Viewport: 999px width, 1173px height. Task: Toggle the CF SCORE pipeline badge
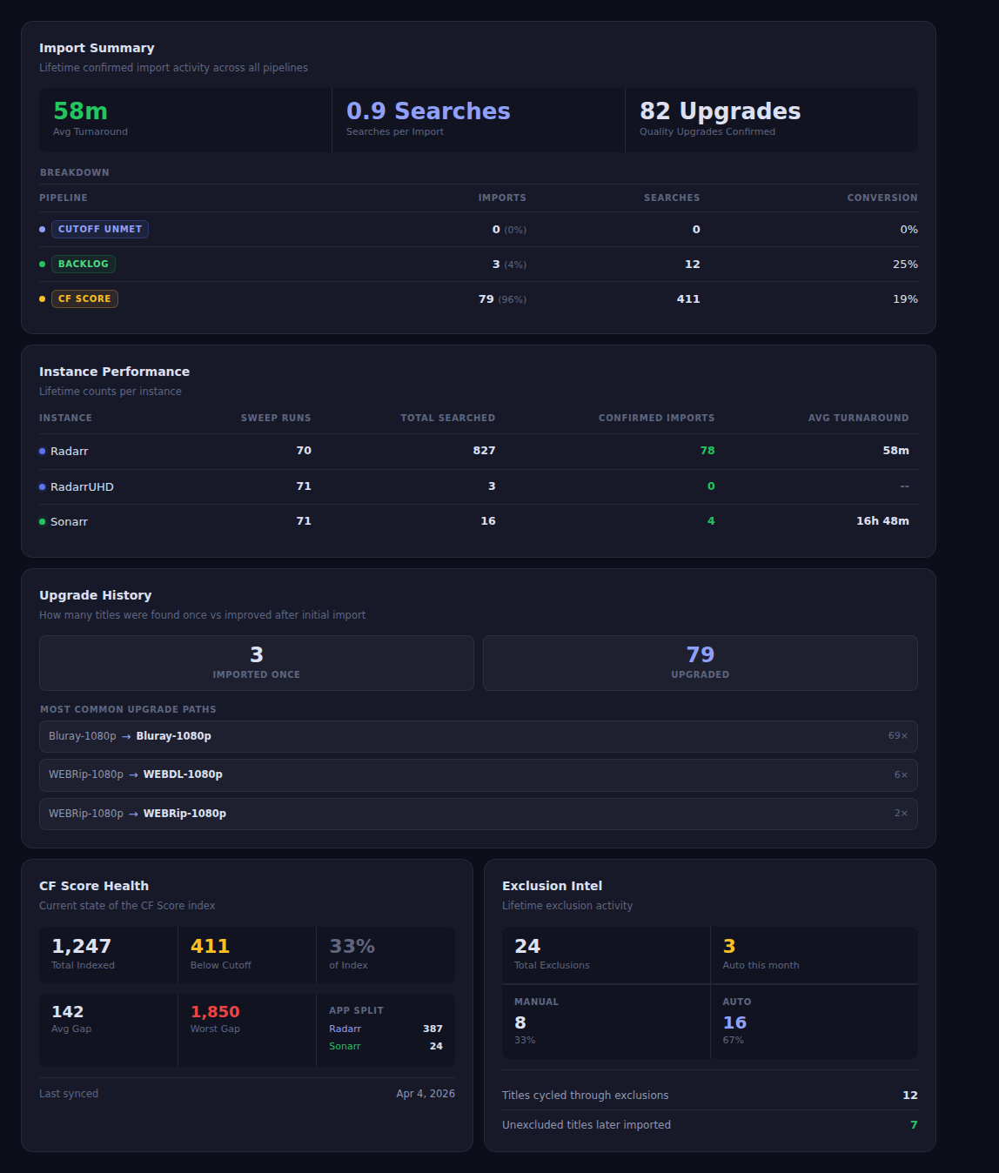pyautogui.click(x=84, y=298)
